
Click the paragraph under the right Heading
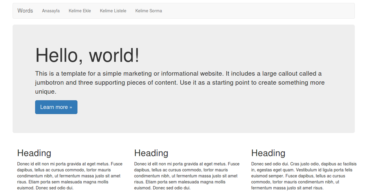coord(304,176)
